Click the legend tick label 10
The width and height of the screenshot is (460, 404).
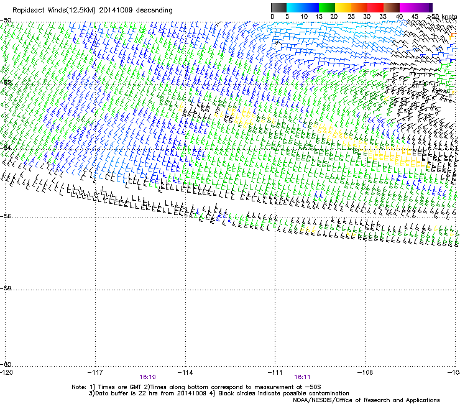(x=304, y=17)
